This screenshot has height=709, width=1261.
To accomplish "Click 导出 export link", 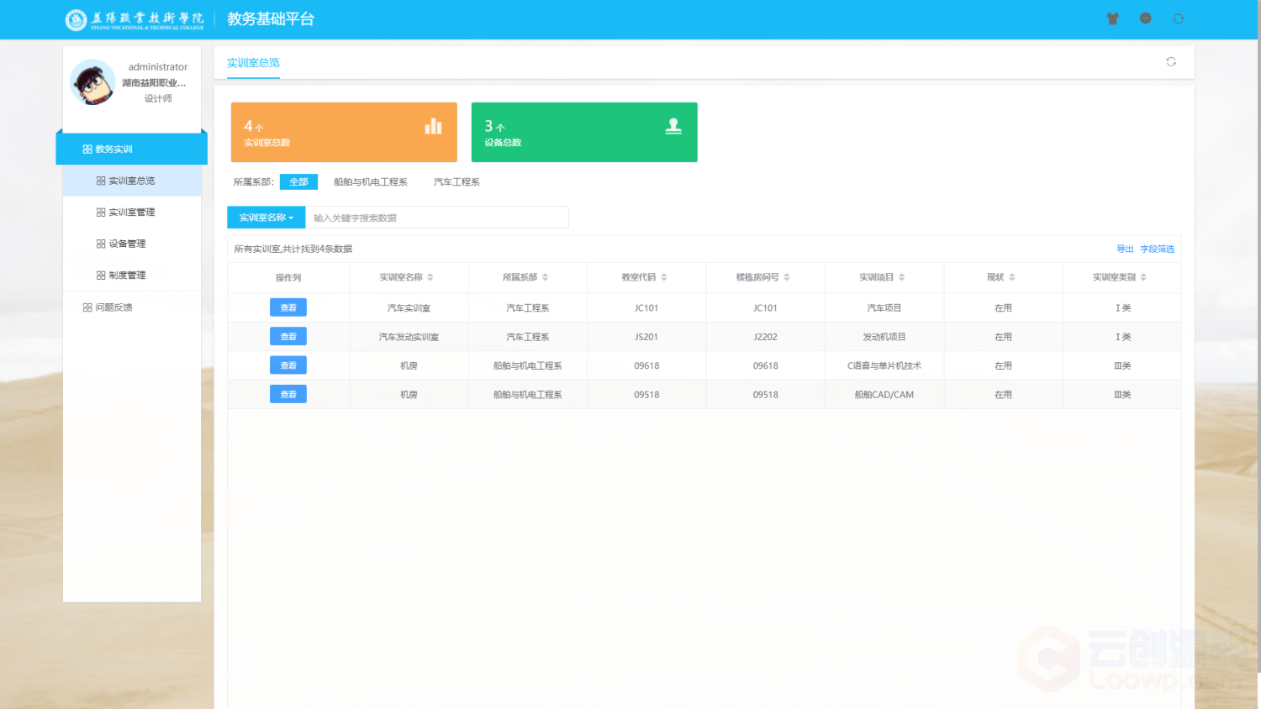I will click(1125, 249).
